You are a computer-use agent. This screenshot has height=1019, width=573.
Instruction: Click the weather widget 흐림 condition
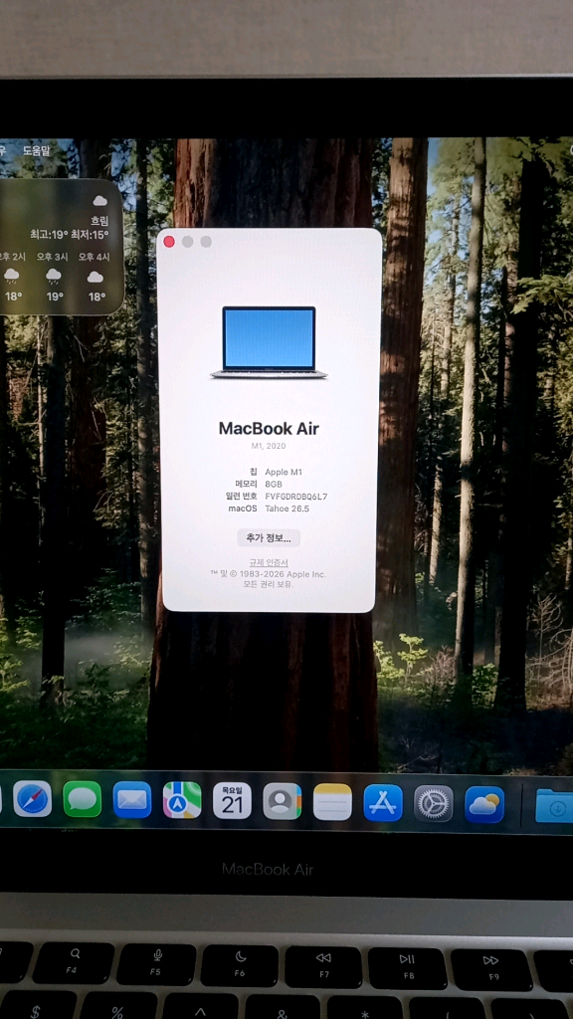(99, 221)
